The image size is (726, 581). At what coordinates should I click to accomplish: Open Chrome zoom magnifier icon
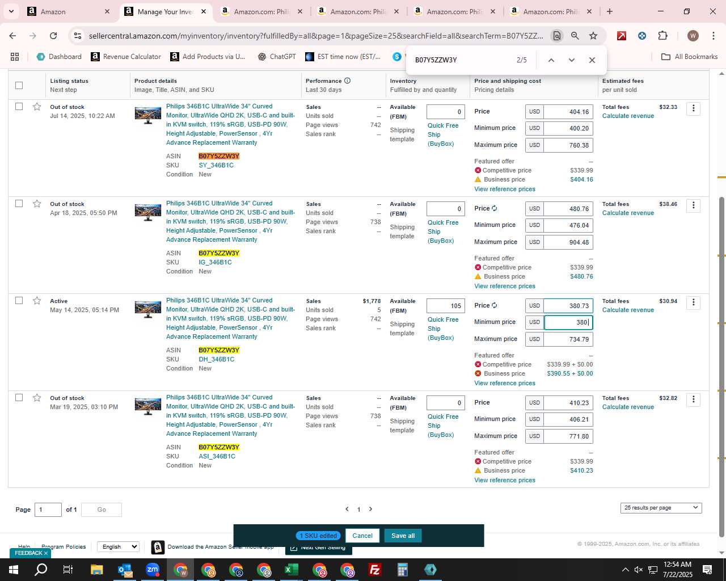click(x=575, y=36)
